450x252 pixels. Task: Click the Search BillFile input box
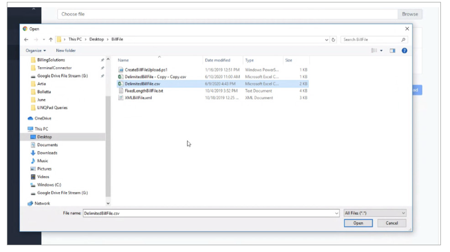point(371,40)
